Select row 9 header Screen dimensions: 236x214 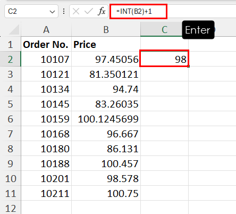[11, 163]
